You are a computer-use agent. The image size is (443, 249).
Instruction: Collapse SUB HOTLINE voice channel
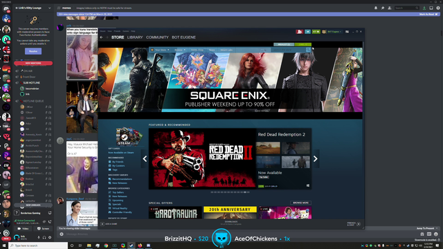31,83
